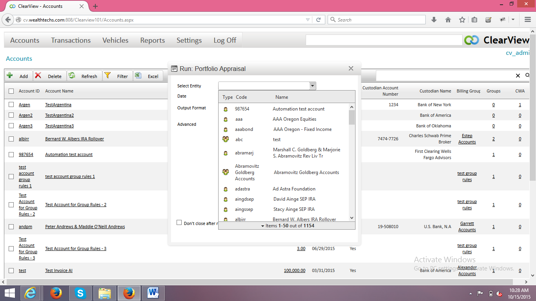Open a new browser tab with plus
536x301 pixels.
95,6
